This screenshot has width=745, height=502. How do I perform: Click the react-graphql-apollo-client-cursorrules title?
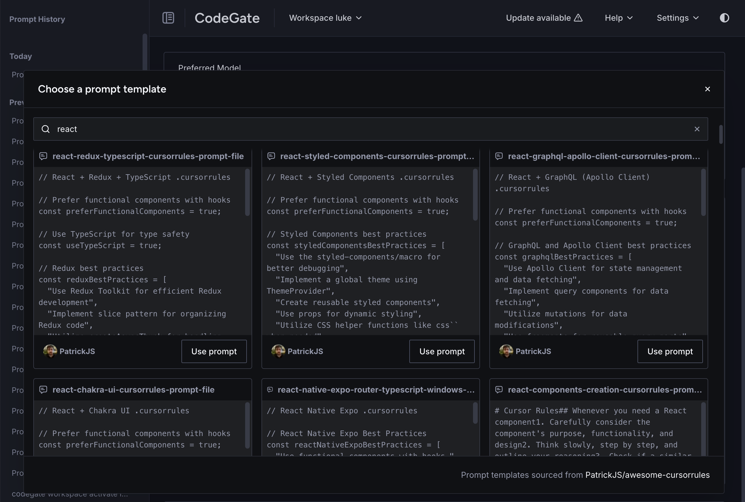(604, 156)
